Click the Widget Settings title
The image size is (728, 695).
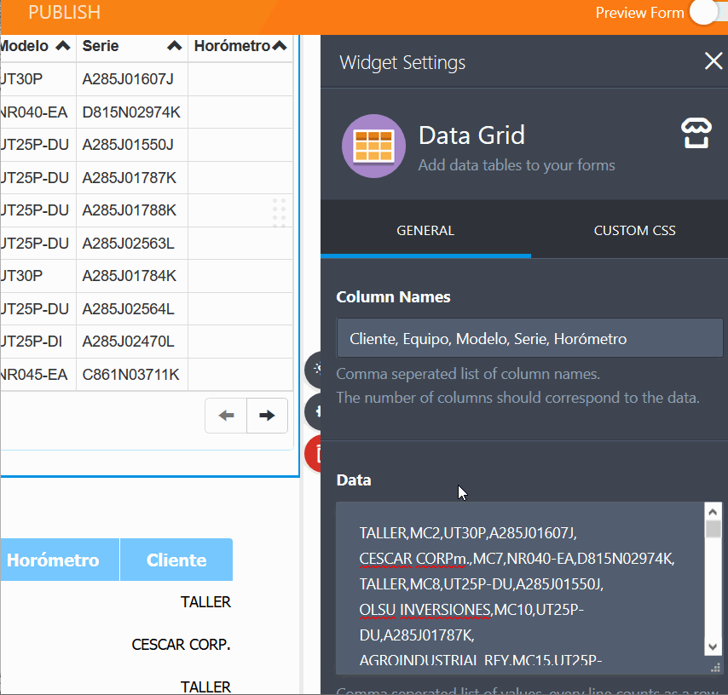pos(402,62)
